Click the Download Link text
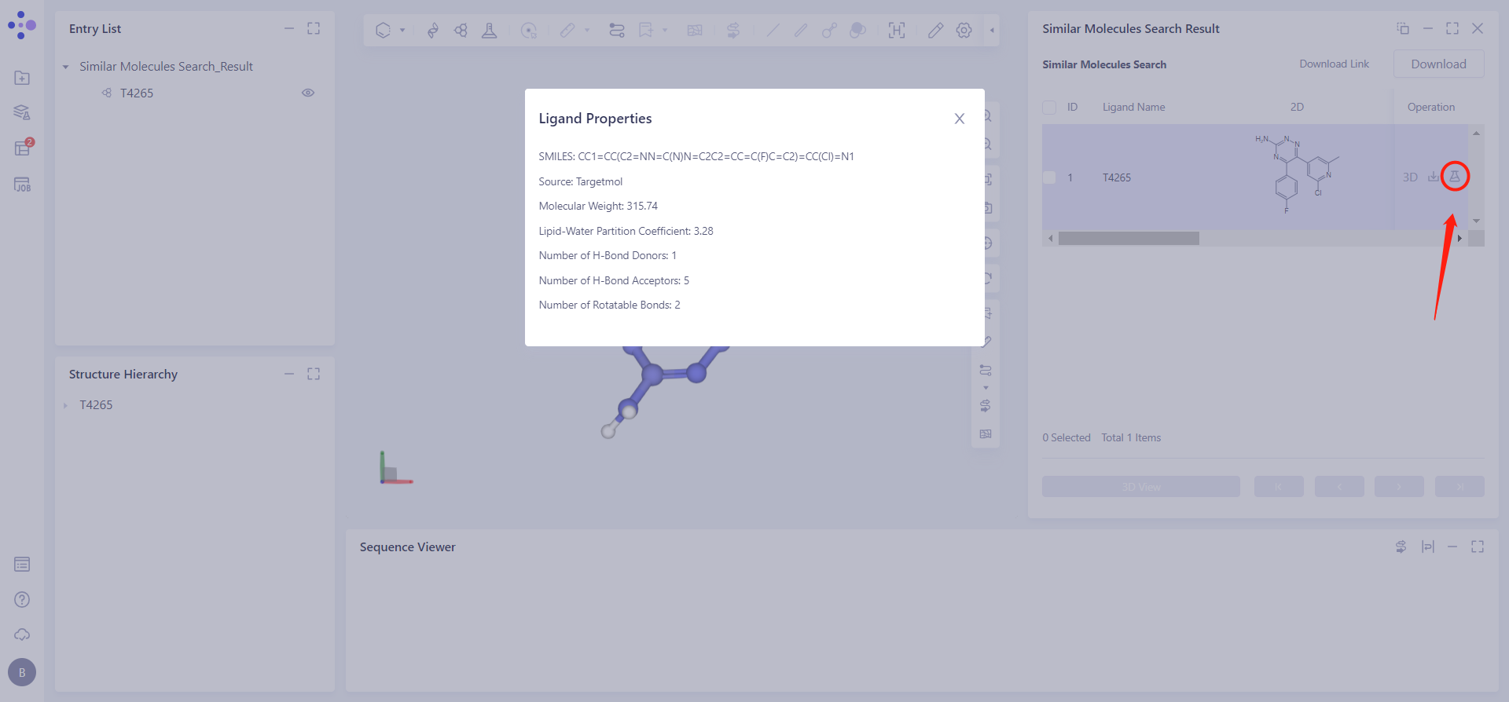The image size is (1509, 702). click(1334, 64)
